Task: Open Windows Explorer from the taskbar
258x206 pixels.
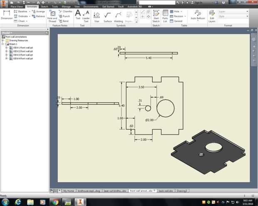Action: pyautogui.click(x=30, y=202)
